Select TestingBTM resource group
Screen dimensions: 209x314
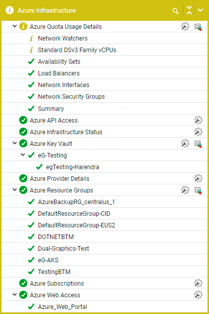click(x=54, y=272)
